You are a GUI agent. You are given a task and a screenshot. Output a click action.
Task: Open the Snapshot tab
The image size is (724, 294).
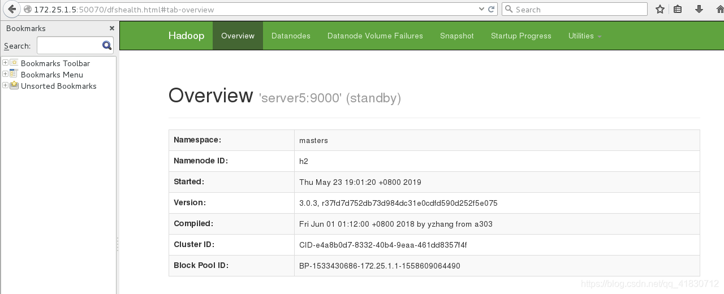(x=456, y=36)
